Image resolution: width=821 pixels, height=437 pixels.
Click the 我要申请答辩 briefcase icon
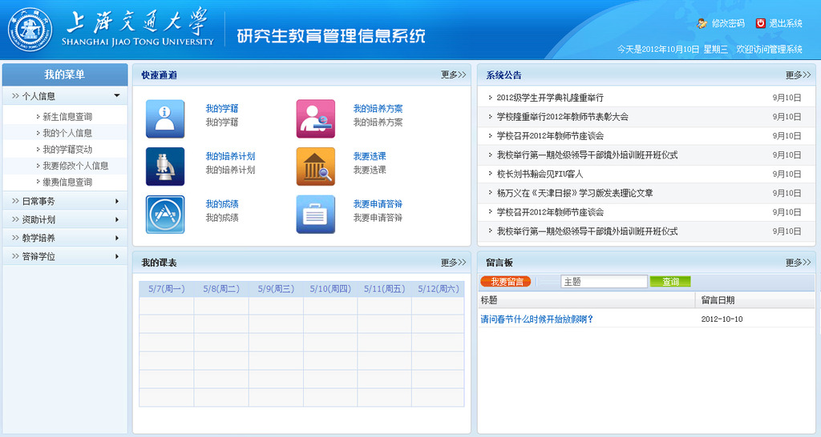pos(315,214)
